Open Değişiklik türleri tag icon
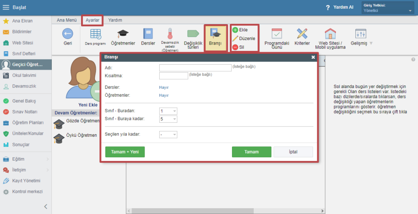418x214 pixels. tap(193, 39)
